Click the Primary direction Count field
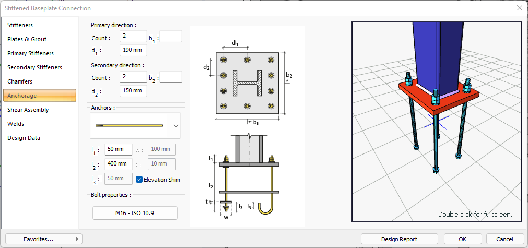The image size is (528, 248). [x=133, y=37]
